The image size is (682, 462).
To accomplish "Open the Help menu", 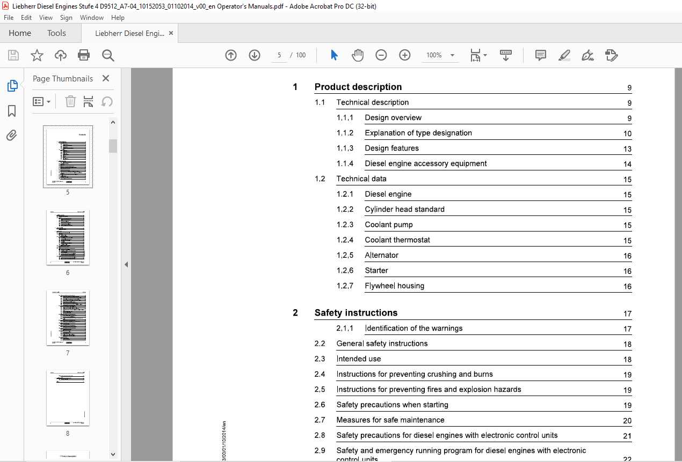I will click(118, 18).
